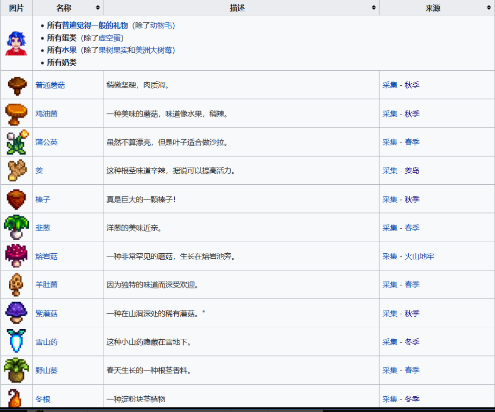Open the 紫蘑菇 name link

[46, 314]
